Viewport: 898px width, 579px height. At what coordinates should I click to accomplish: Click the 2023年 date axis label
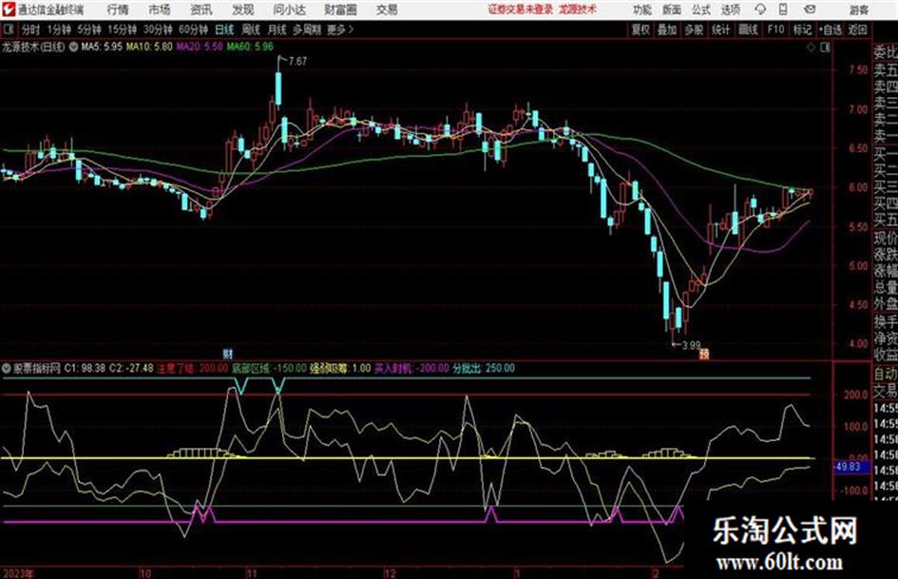(x=18, y=573)
